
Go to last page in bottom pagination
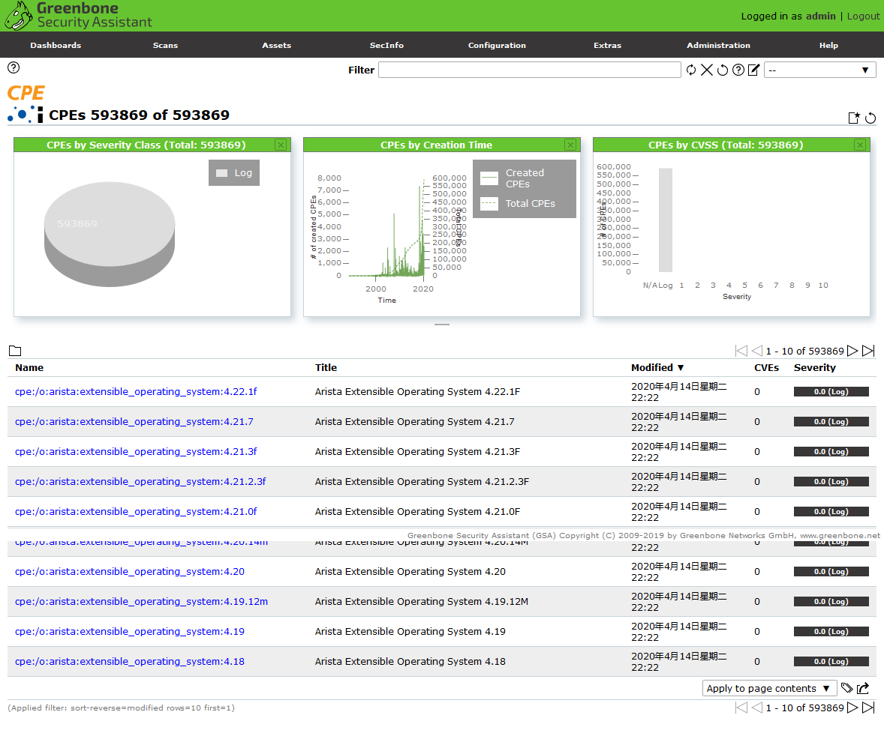click(x=869, y=708)
